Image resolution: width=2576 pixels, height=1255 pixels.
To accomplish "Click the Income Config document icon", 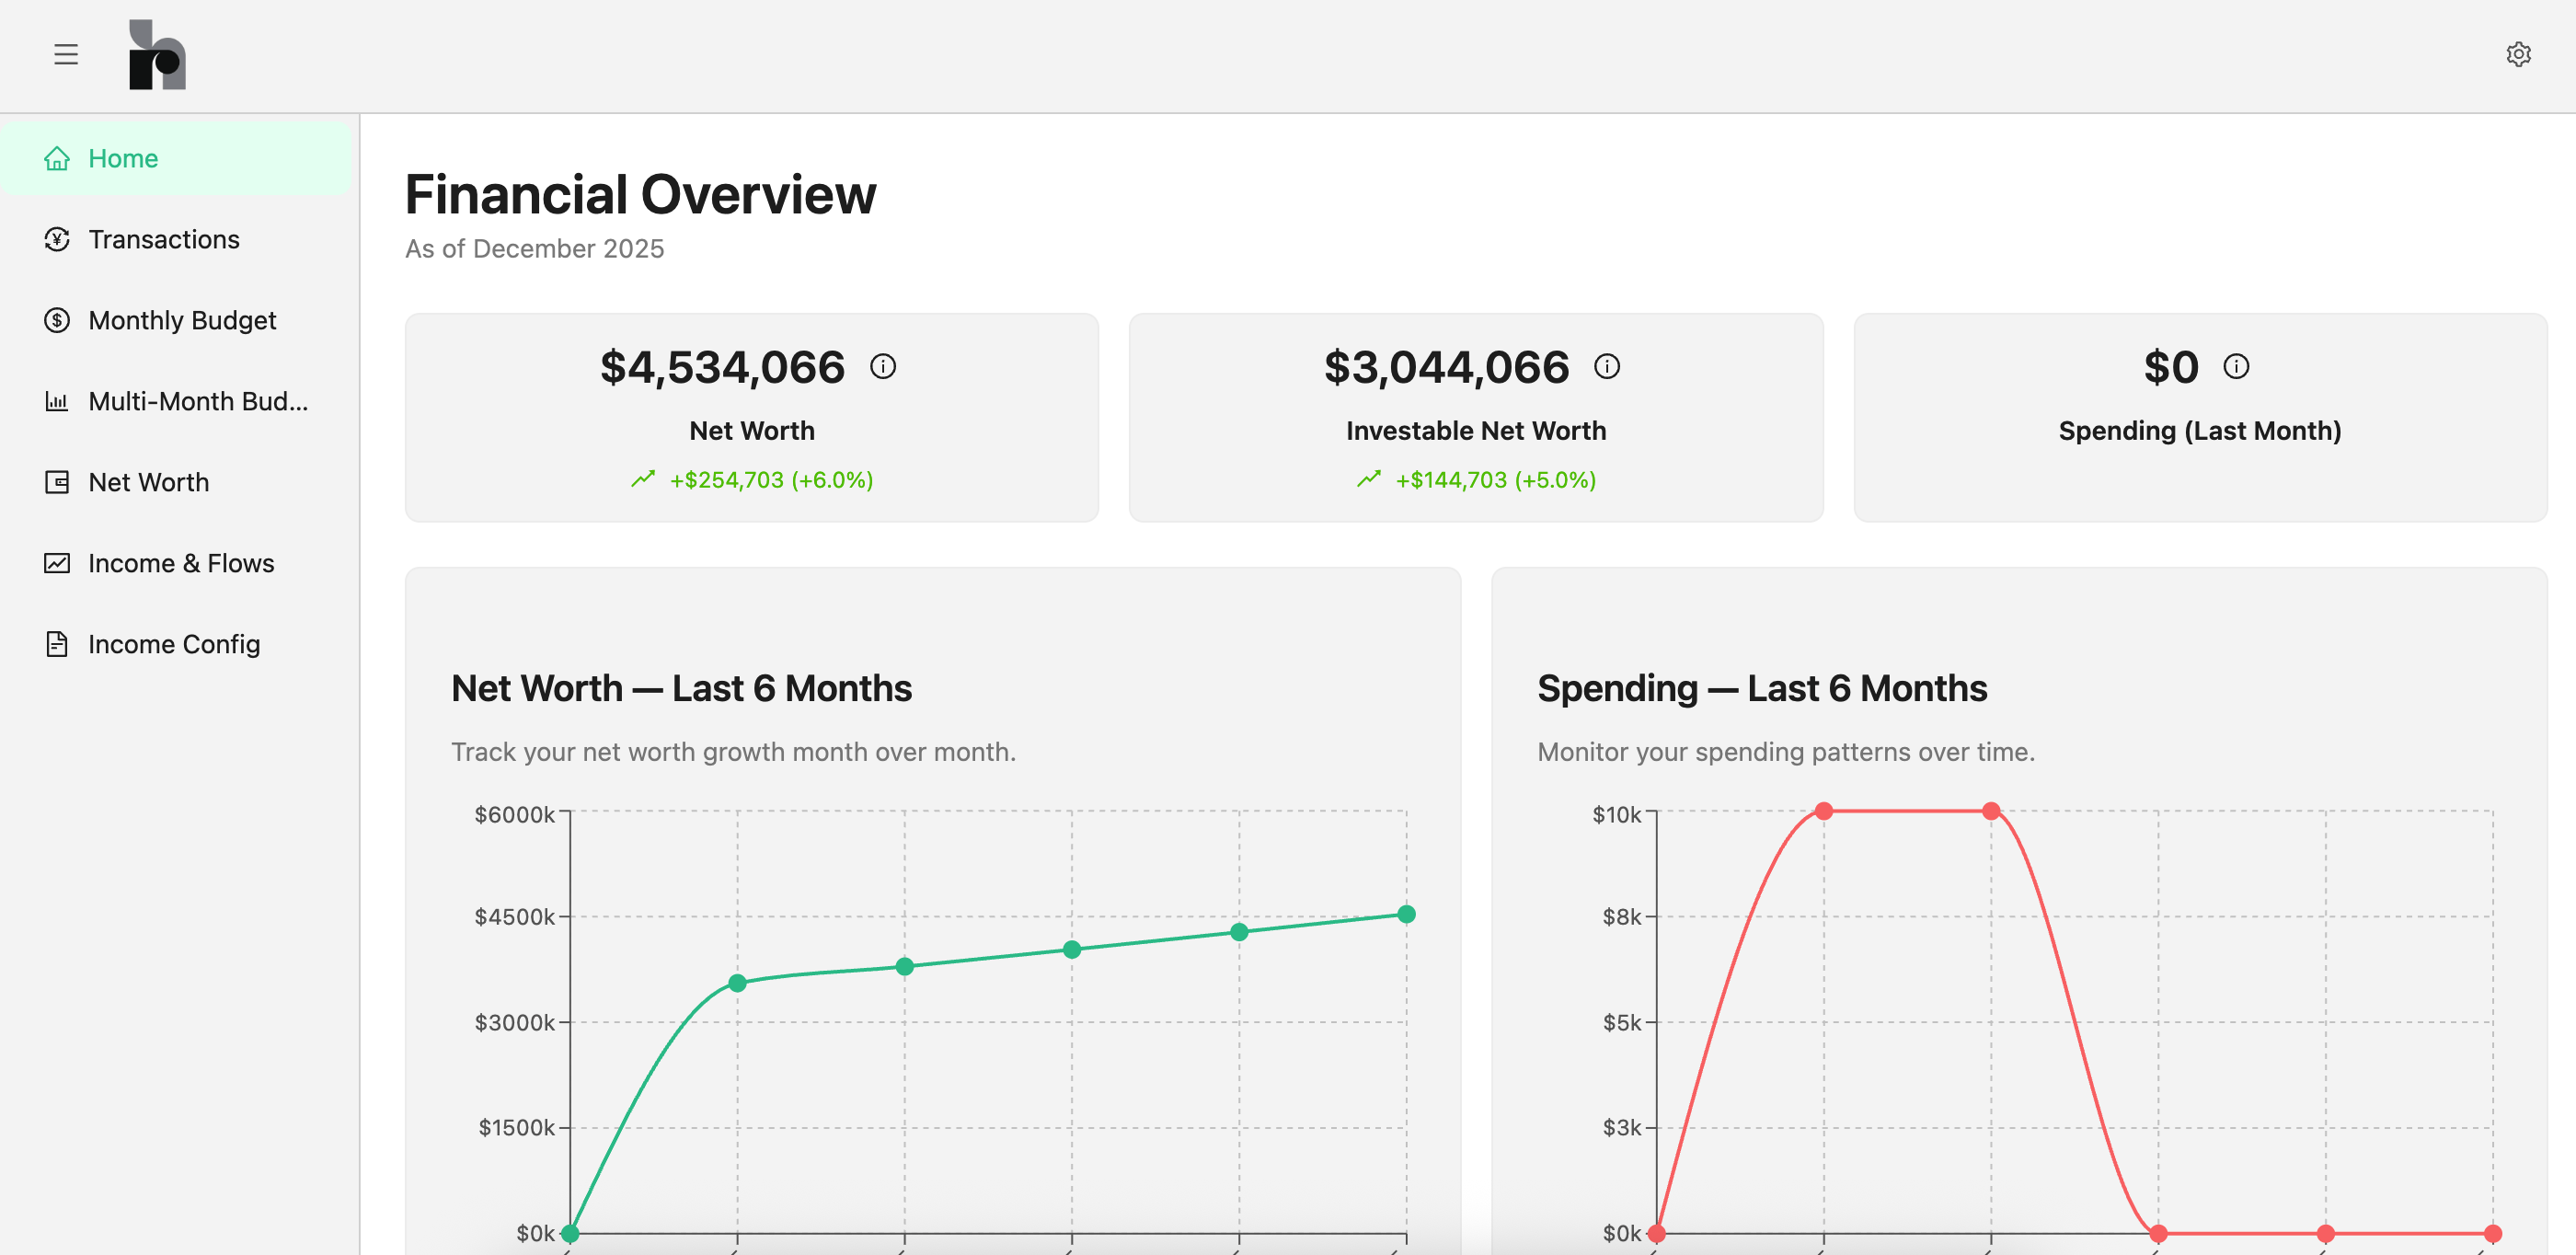I will coord(57,643).
